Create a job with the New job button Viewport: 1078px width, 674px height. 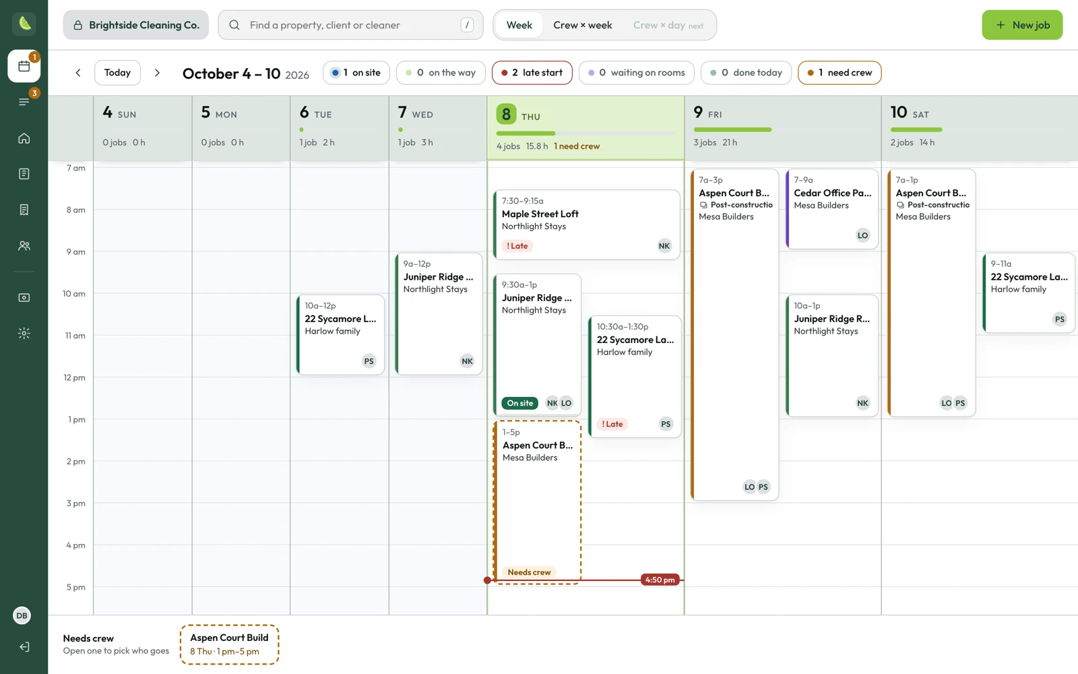[1022, 25]
